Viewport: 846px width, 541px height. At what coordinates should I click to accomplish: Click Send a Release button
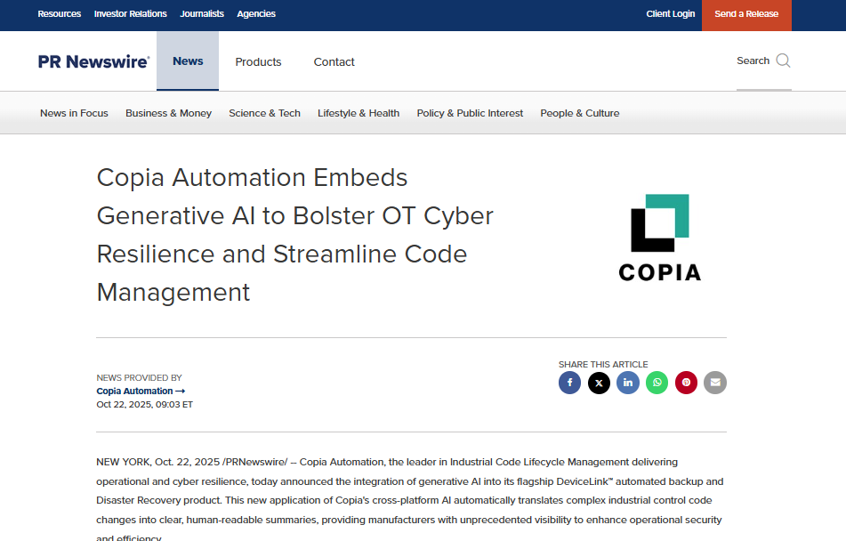click(746, 15)
